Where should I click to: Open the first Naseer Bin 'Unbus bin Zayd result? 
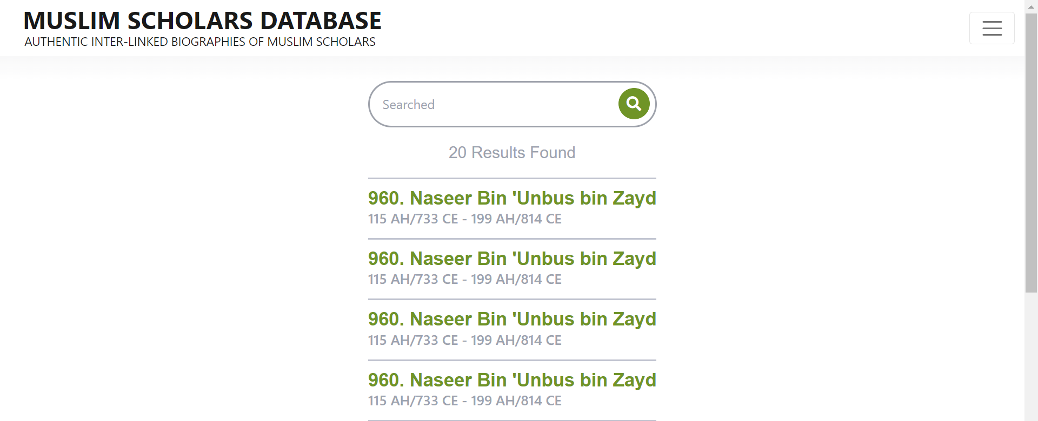512,198
